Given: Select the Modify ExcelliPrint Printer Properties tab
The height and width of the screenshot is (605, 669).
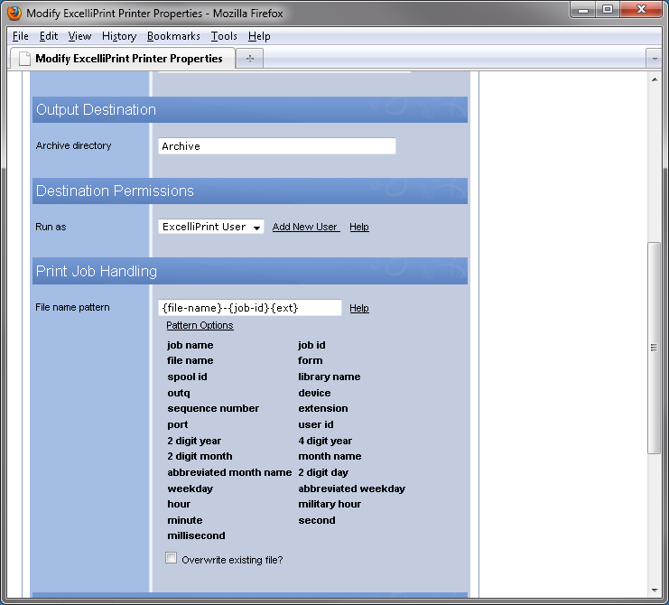Looking at the screenshot, I should pyautogui.click(x=122, y=59).
